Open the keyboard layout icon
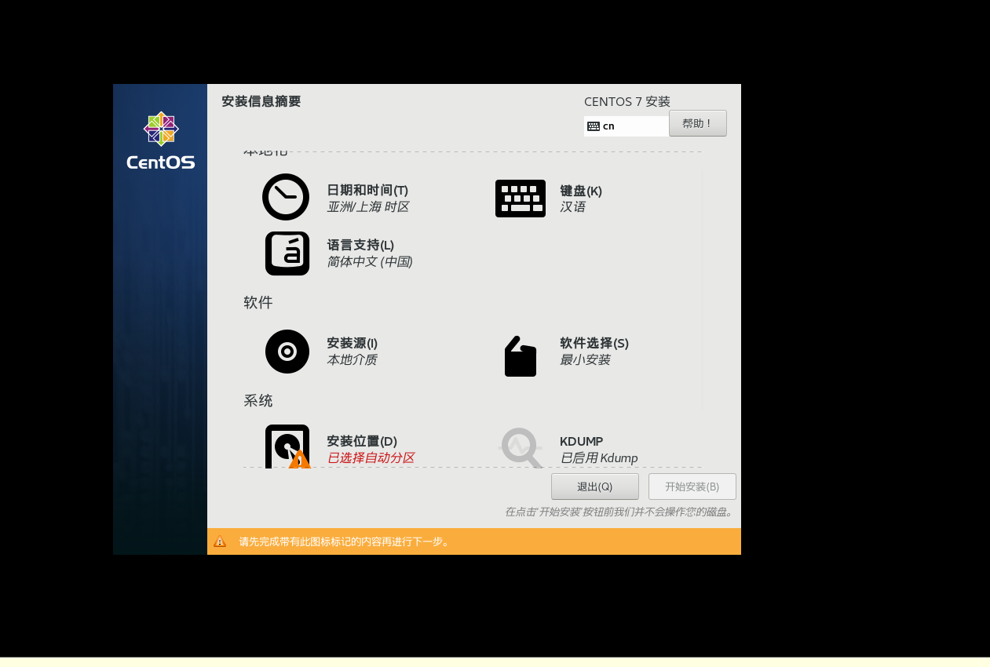 pos(521,199)
